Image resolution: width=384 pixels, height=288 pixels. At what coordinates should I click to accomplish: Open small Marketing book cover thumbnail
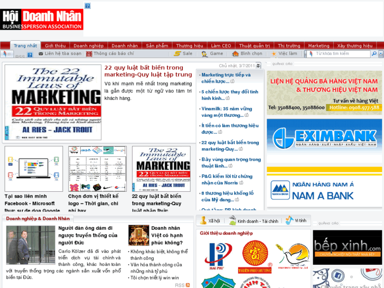(161, 169)
